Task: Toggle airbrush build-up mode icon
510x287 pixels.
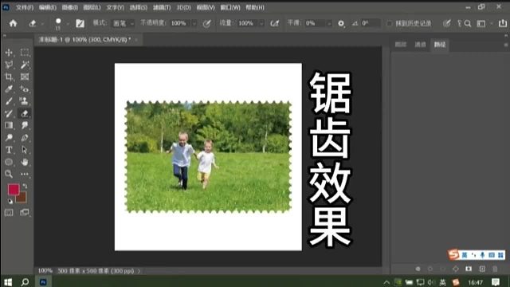Action: [275, 23]
